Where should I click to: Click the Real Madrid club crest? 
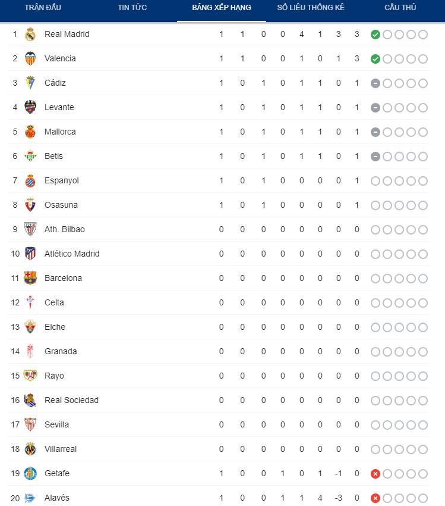30,34
